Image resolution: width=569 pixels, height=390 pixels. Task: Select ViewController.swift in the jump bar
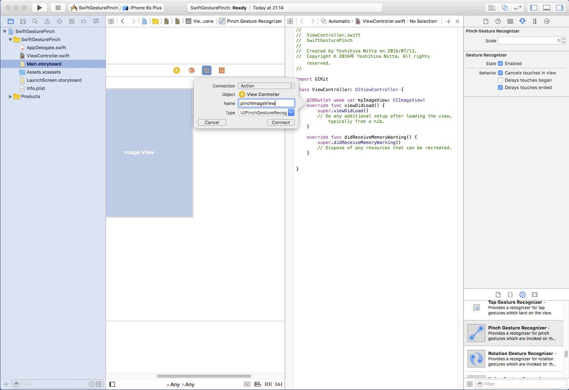(383, 21)
